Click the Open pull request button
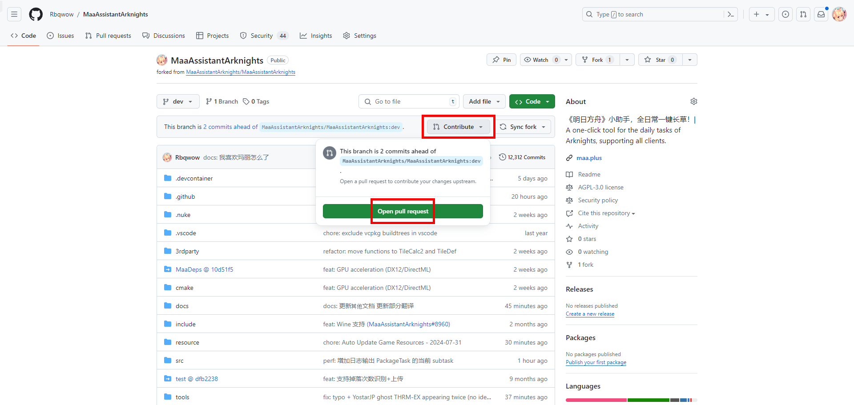Screen dimensions: 854x405 [403, 211]
